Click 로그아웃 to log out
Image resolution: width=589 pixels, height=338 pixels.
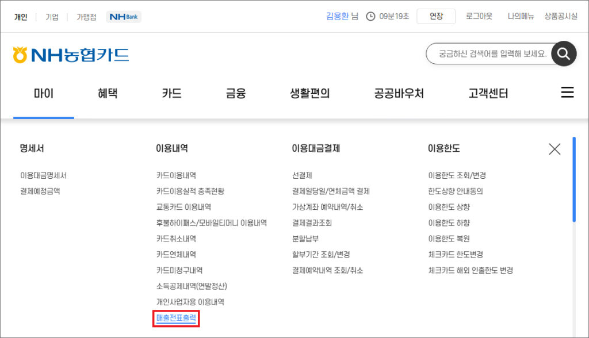(x=479, y=16)
